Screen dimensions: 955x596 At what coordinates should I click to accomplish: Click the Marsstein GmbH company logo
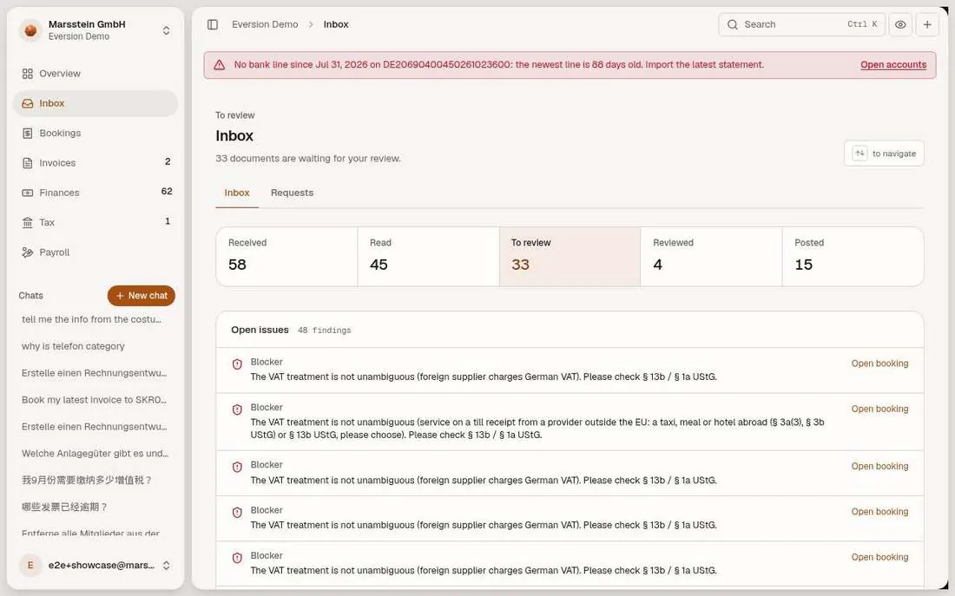pos(30,29)
